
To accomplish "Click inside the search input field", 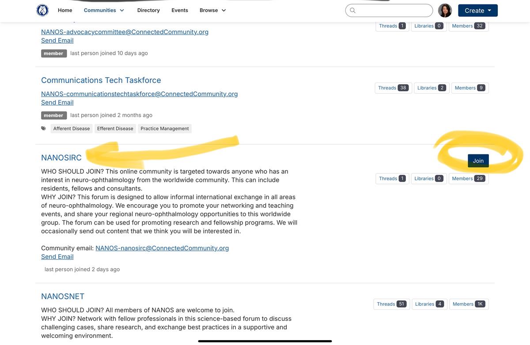I will tap(393, 10).
